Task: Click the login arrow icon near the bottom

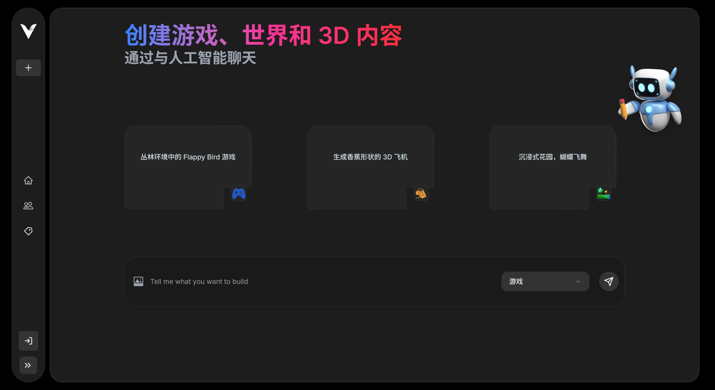Action: coord(28,341)
